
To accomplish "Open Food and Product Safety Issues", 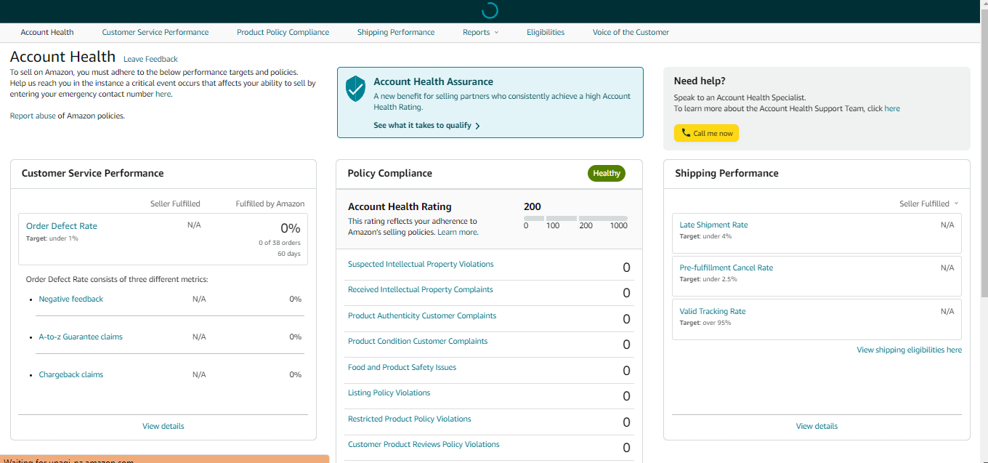I will pos(402,367).
